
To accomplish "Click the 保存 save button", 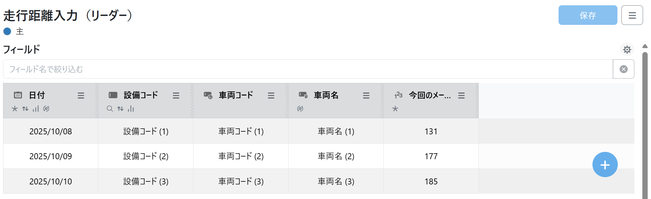I will pos(587,15).
